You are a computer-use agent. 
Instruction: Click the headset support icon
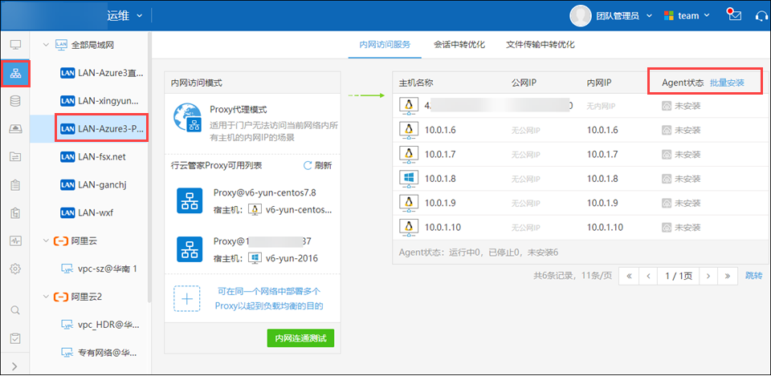758,15
